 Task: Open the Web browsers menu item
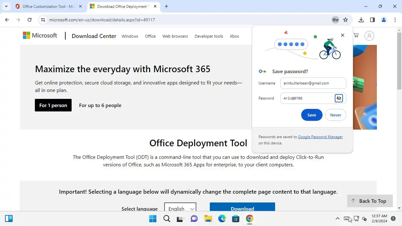click(x=175, y=36)
